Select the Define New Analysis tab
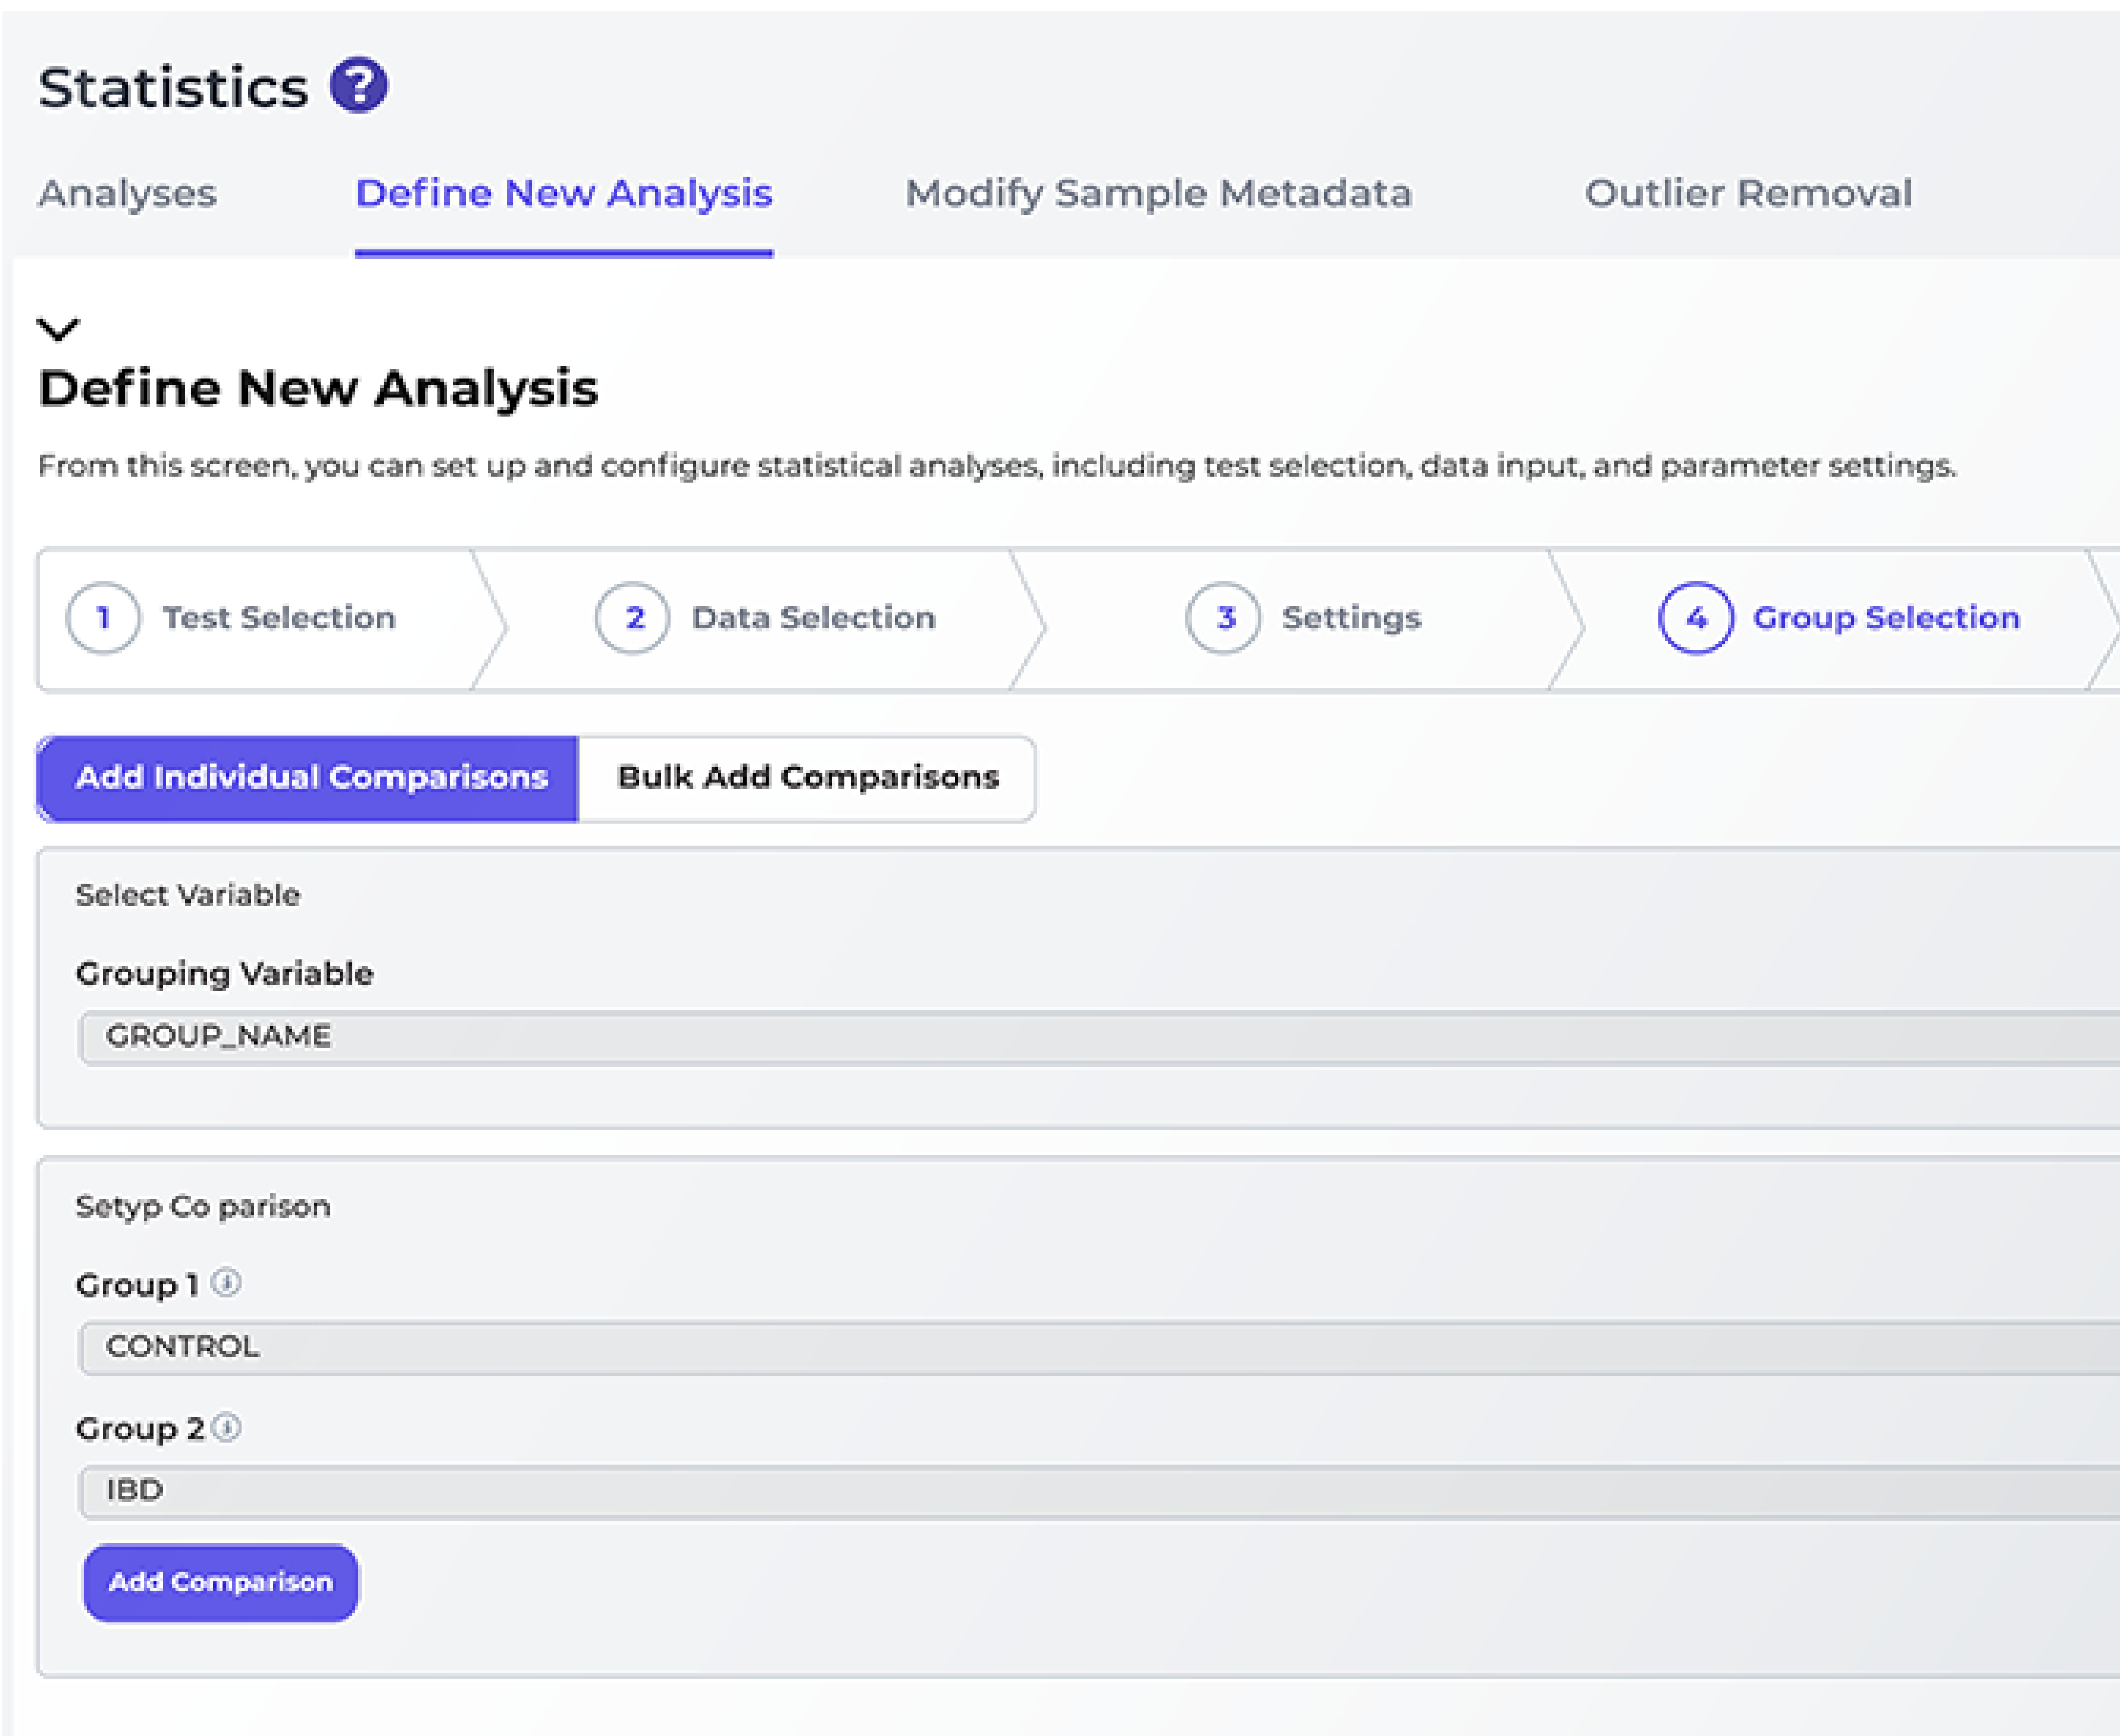The height and width of the screenshot is (1736, 2120). pyautogui.click(x=563, y=193)
